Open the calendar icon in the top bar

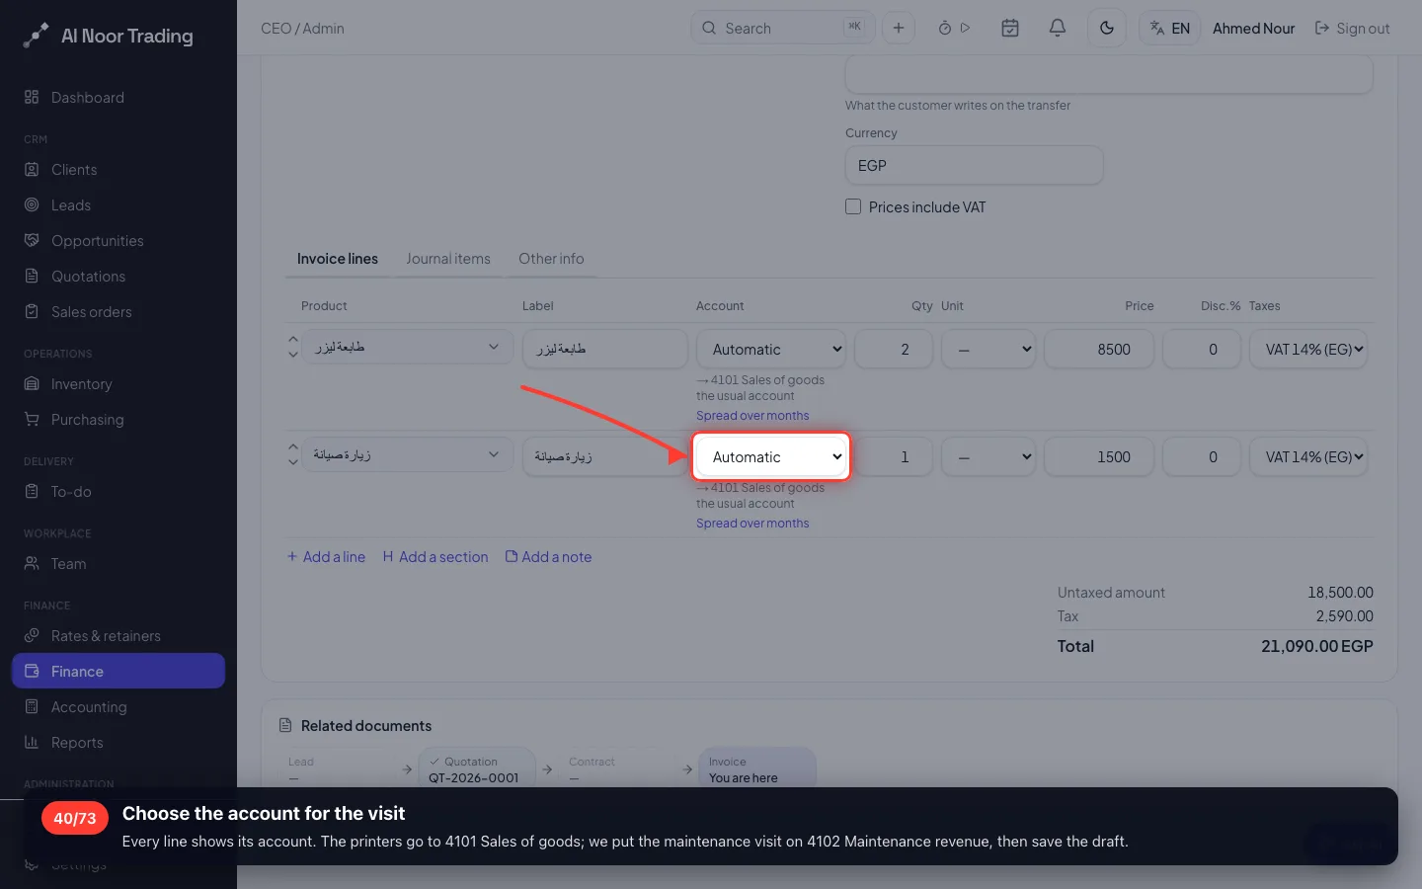pyautogui.click(x=1010, y=28)
